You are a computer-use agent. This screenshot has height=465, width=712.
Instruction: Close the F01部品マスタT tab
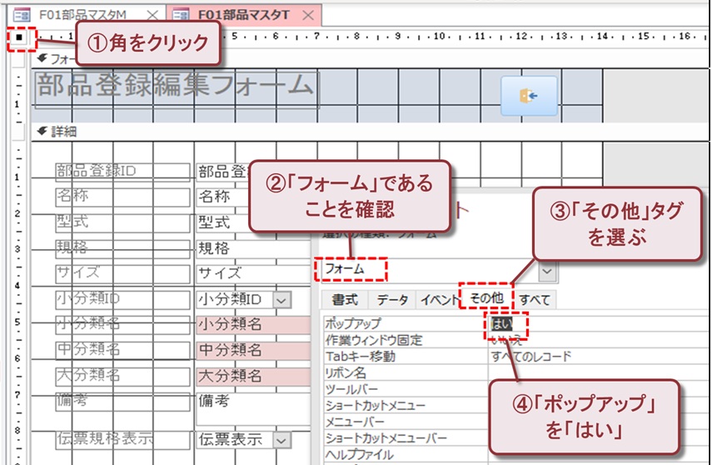(308, 15)
